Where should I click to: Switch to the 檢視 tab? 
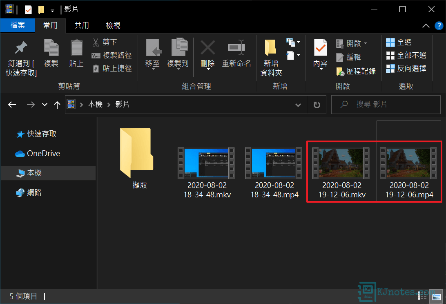point(113,25)
